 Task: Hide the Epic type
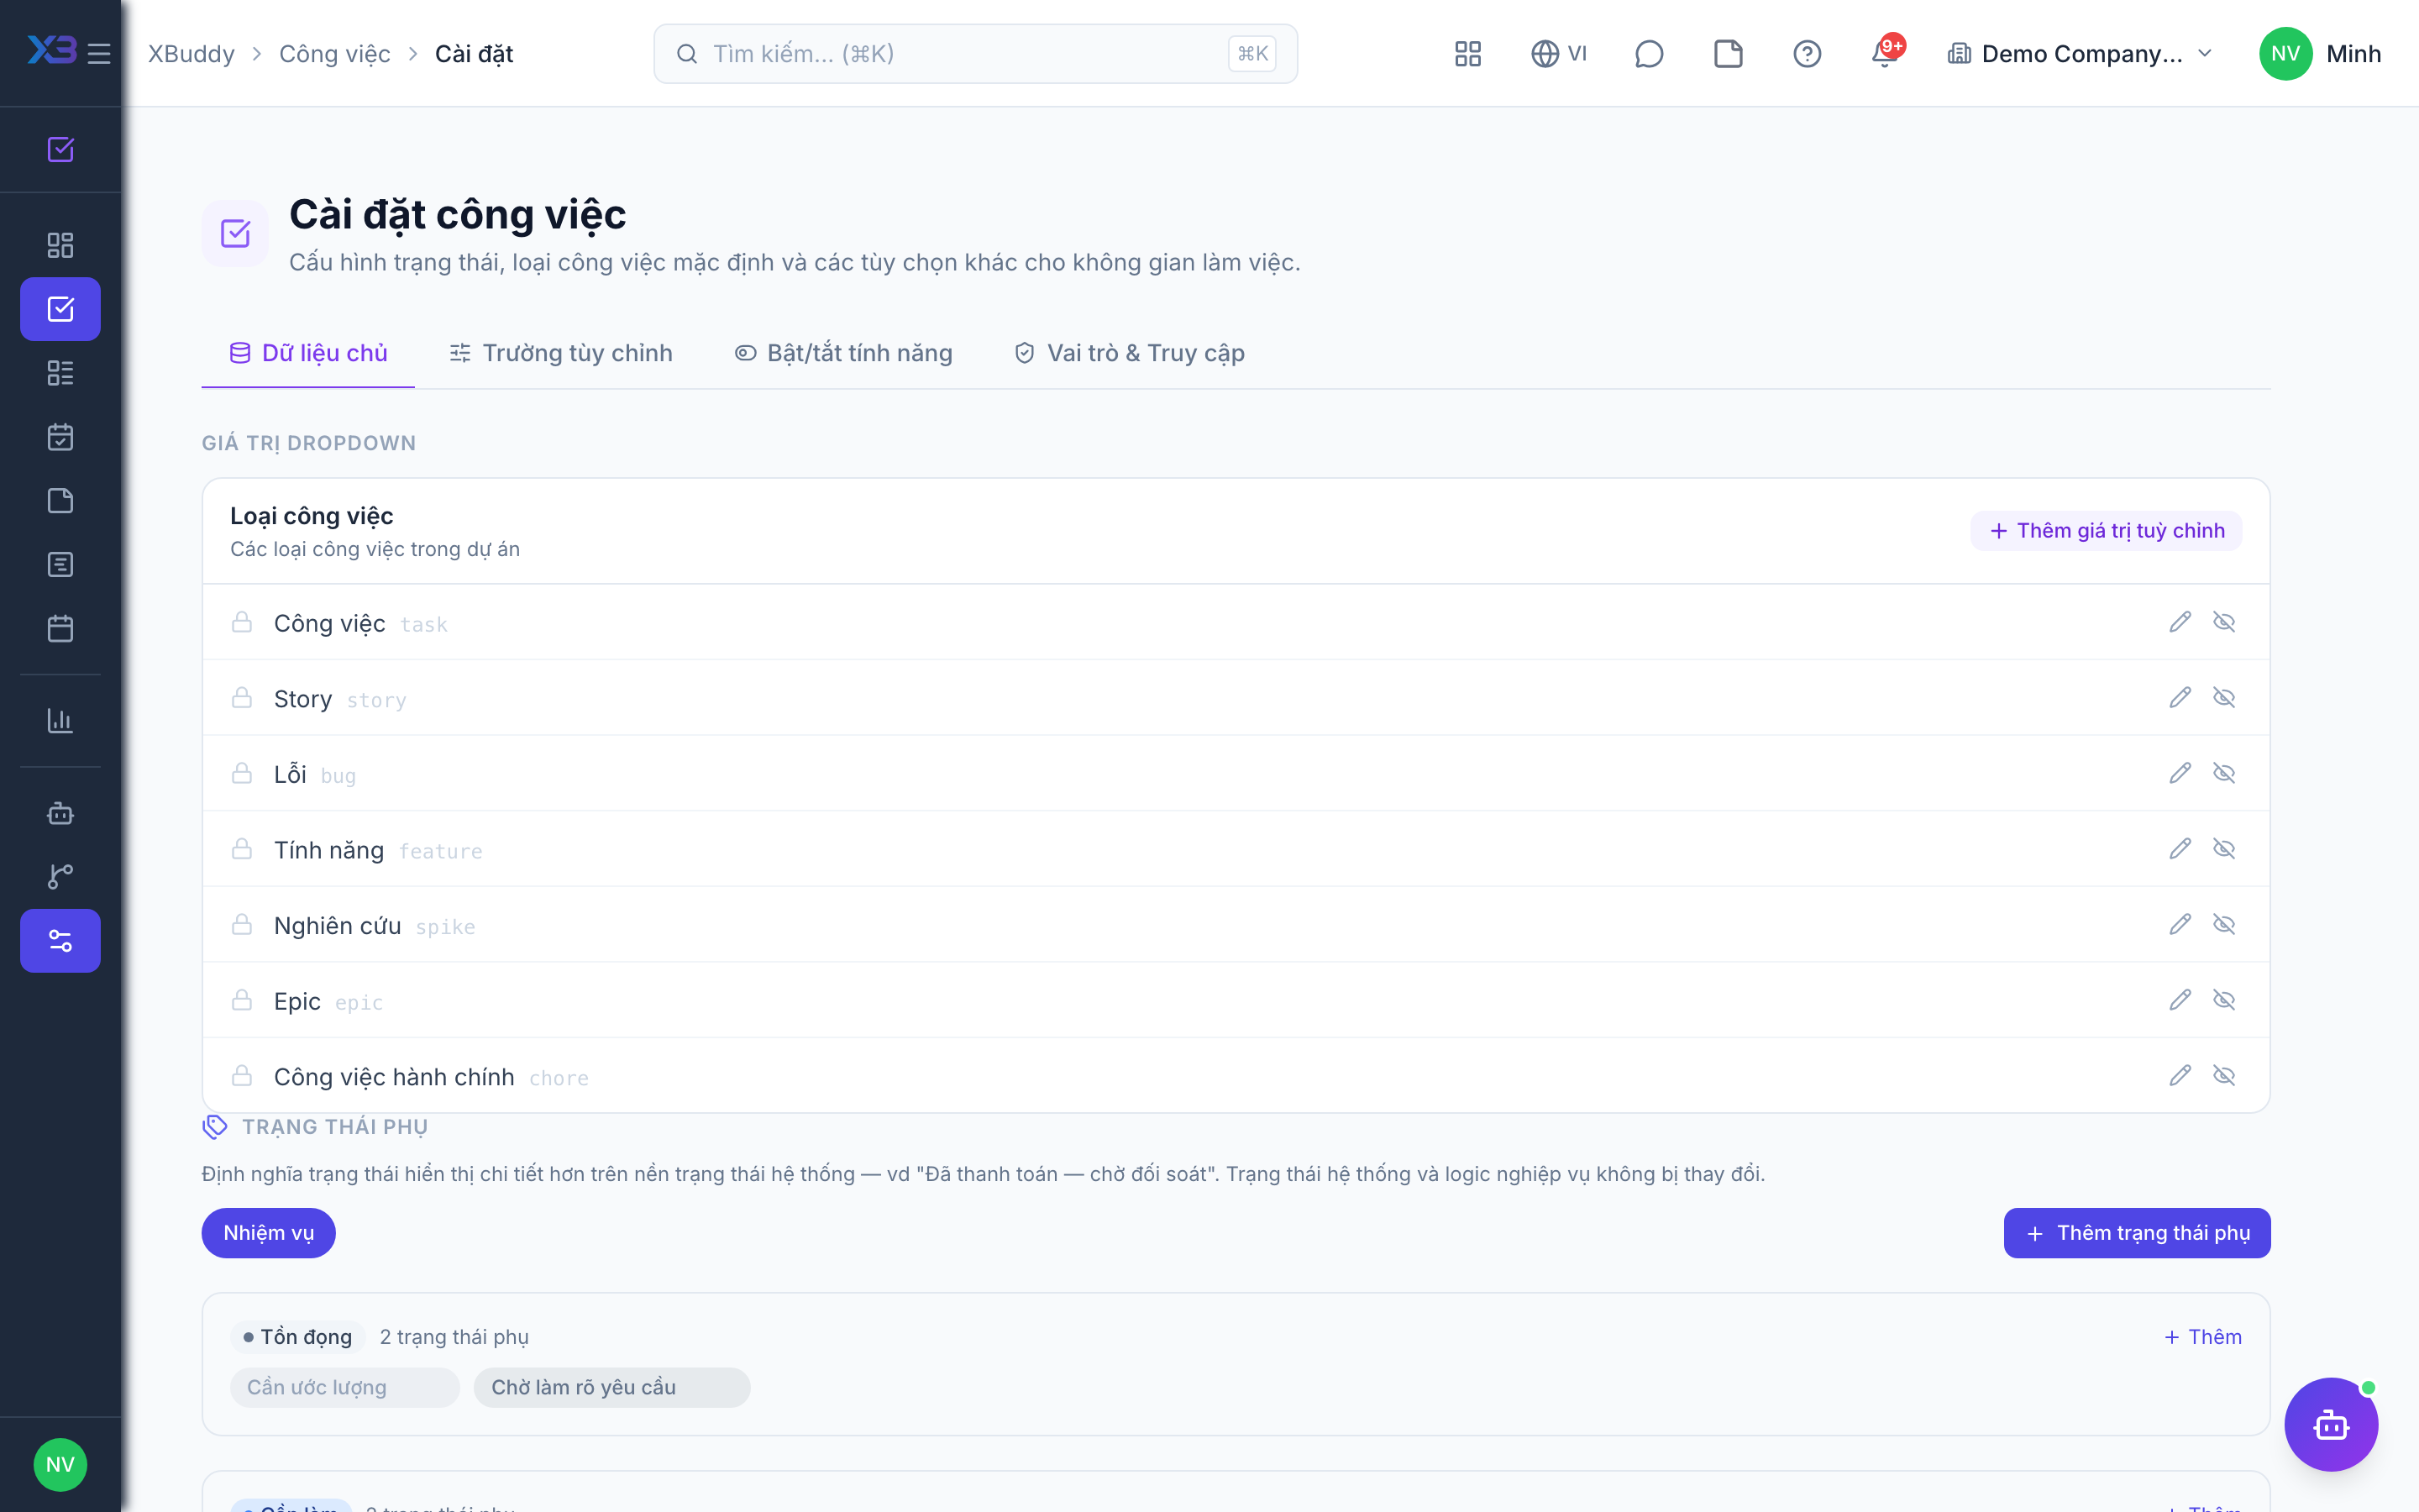[2224, 1000]
